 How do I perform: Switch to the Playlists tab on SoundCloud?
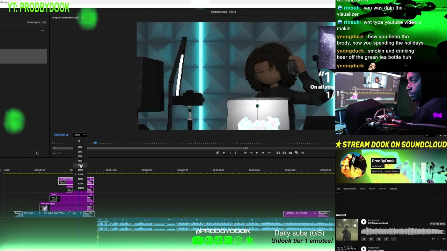pyautogui.click(x=382, y=189)
